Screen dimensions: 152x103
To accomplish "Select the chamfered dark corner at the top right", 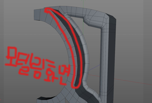I will (111, 16).
